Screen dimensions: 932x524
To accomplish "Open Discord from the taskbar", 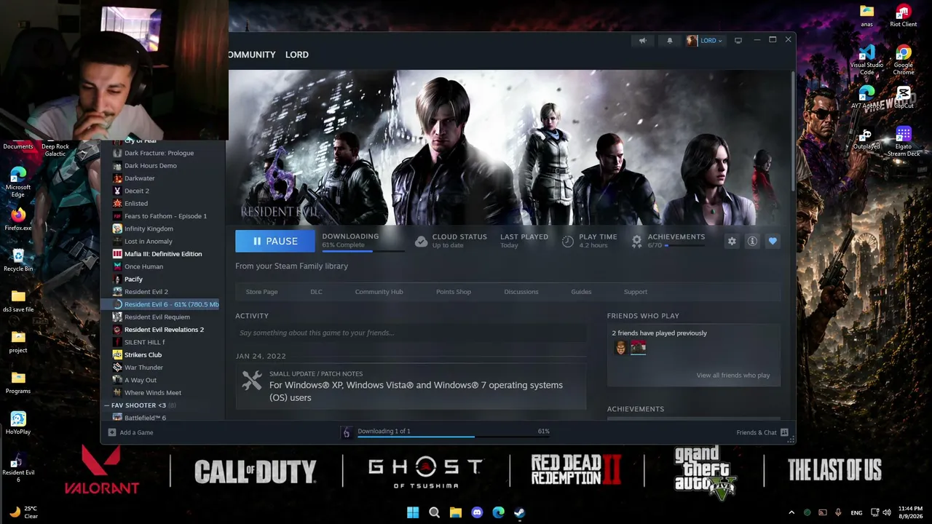I will click(x=477, y=512).
